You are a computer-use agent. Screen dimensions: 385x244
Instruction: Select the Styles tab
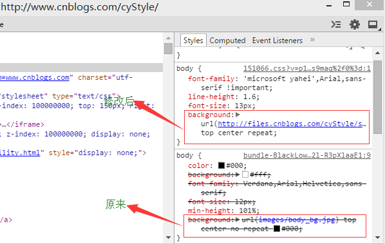click(193, 41)
